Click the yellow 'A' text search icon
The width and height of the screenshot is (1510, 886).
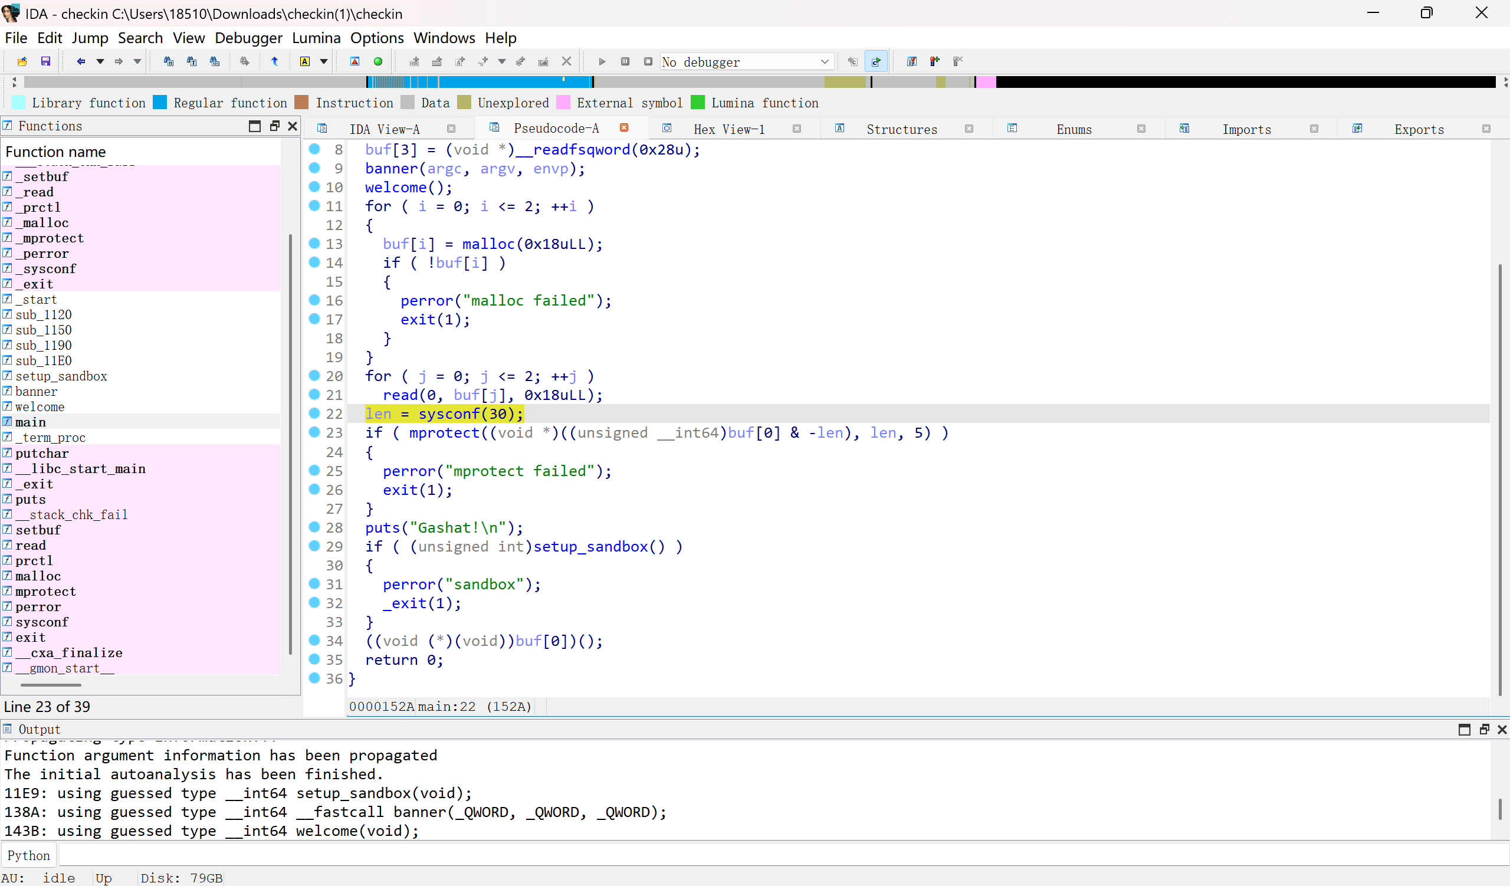(x=305, y=61)
